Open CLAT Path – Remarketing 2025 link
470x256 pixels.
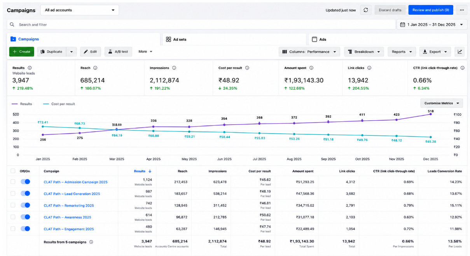pyautogui.click(x=69, y=206)
